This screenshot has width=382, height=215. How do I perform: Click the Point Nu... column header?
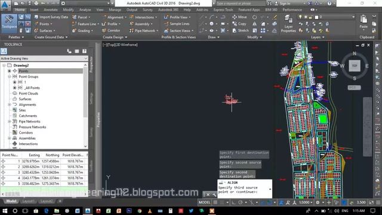[10, 155]
